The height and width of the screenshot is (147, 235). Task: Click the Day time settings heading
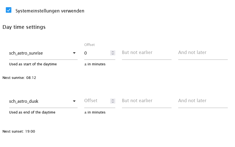click(x=24, y=27)
